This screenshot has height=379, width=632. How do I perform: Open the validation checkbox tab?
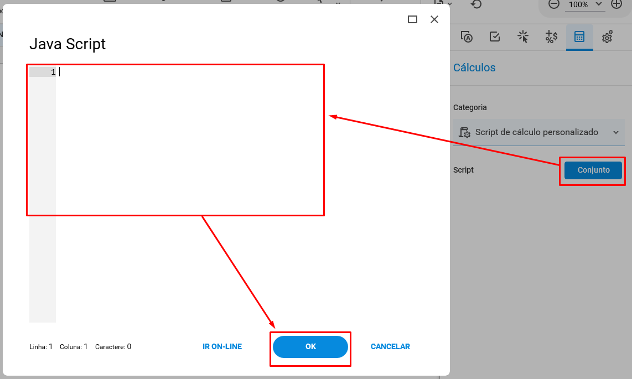pos(495,37)
